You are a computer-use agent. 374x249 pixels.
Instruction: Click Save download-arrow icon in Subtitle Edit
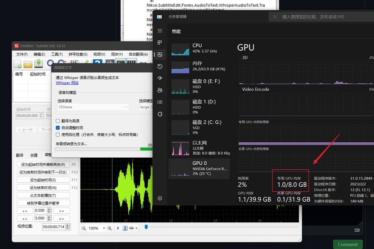pos(39,63)
